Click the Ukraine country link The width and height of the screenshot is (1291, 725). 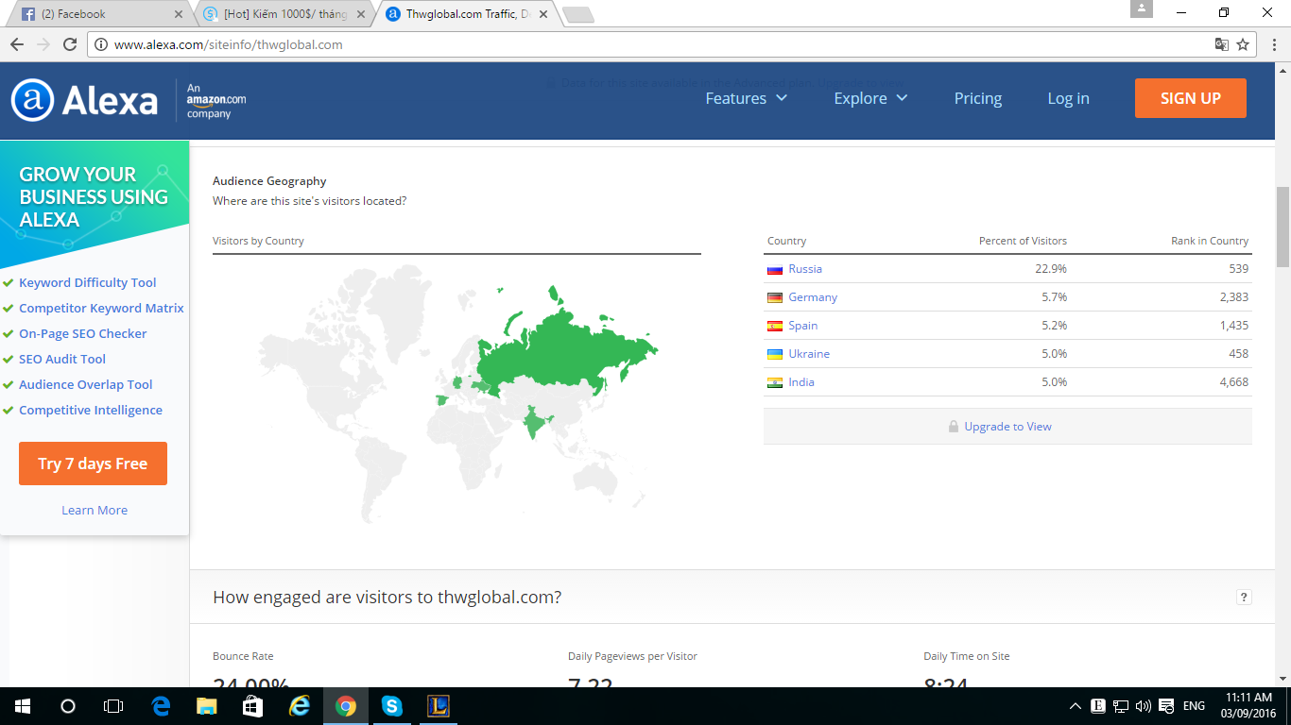[x=809, y=354]
